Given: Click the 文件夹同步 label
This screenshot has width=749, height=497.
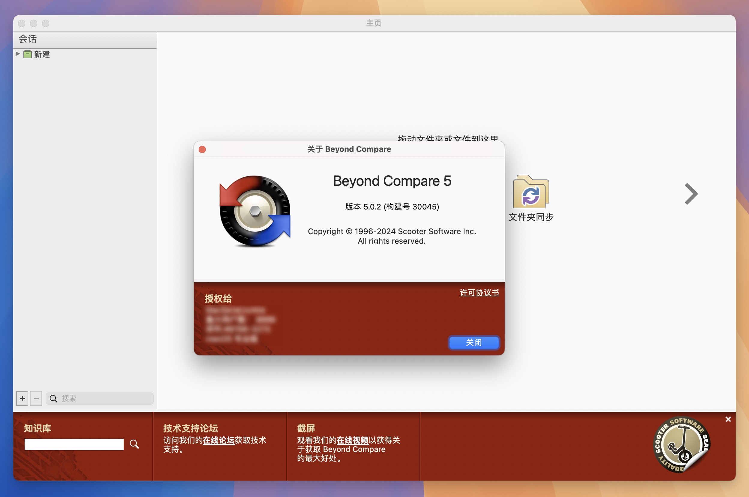Looking at the screenshot, I should [531, 217].
